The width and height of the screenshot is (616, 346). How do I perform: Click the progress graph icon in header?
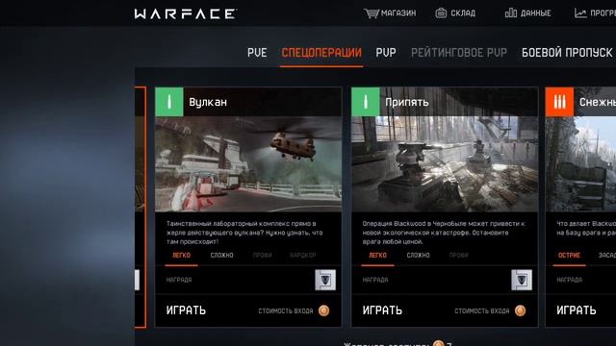[580, 13]
